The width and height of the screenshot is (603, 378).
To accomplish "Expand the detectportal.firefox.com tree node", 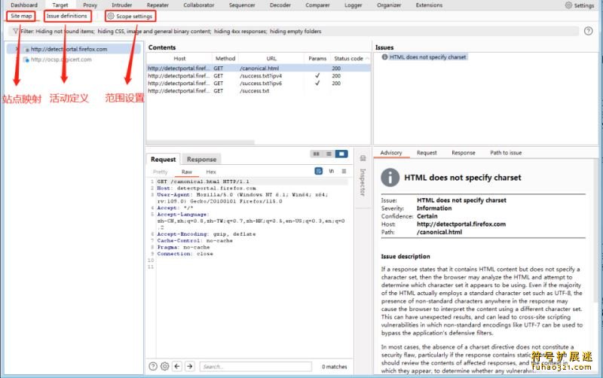I will [17, 49].
